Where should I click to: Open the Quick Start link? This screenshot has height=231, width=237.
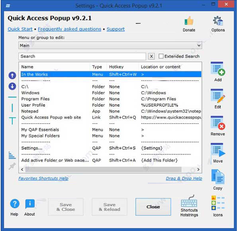pos(20,29)
